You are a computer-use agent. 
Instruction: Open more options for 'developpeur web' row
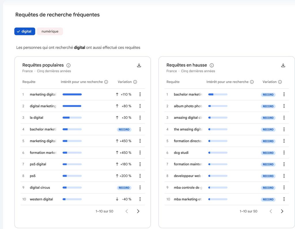coord(284,176)
